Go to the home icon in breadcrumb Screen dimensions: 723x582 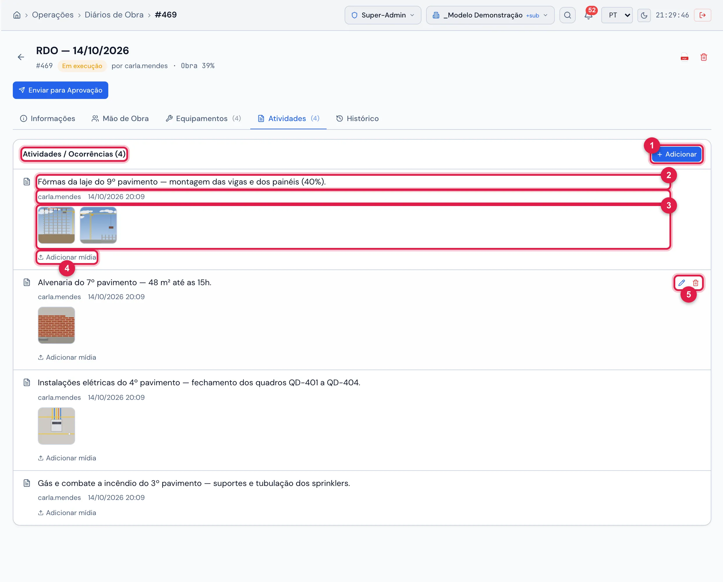(x=17, y=15)
